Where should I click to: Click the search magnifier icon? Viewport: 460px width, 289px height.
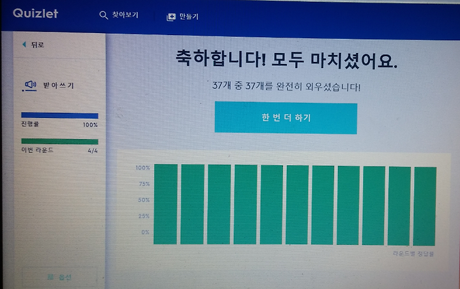click(103, 15)
